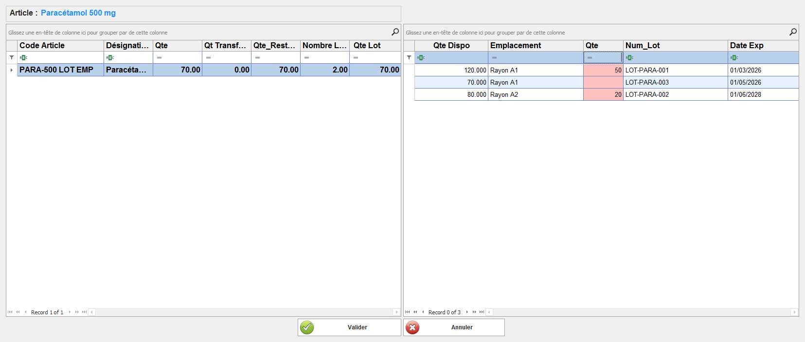Click the search magnifier in the article grid panel
Image resolution: width=805 pixels, height=342 pixels.
(x=395, y=32)
